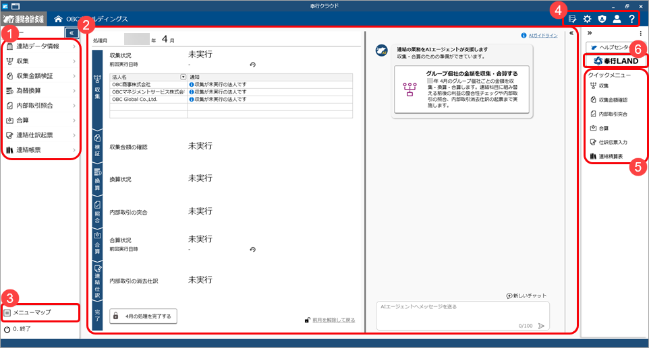Select the OBC Global Co.,Ltd. row
The width and height of the screenshot is (649, 348).
231,100
